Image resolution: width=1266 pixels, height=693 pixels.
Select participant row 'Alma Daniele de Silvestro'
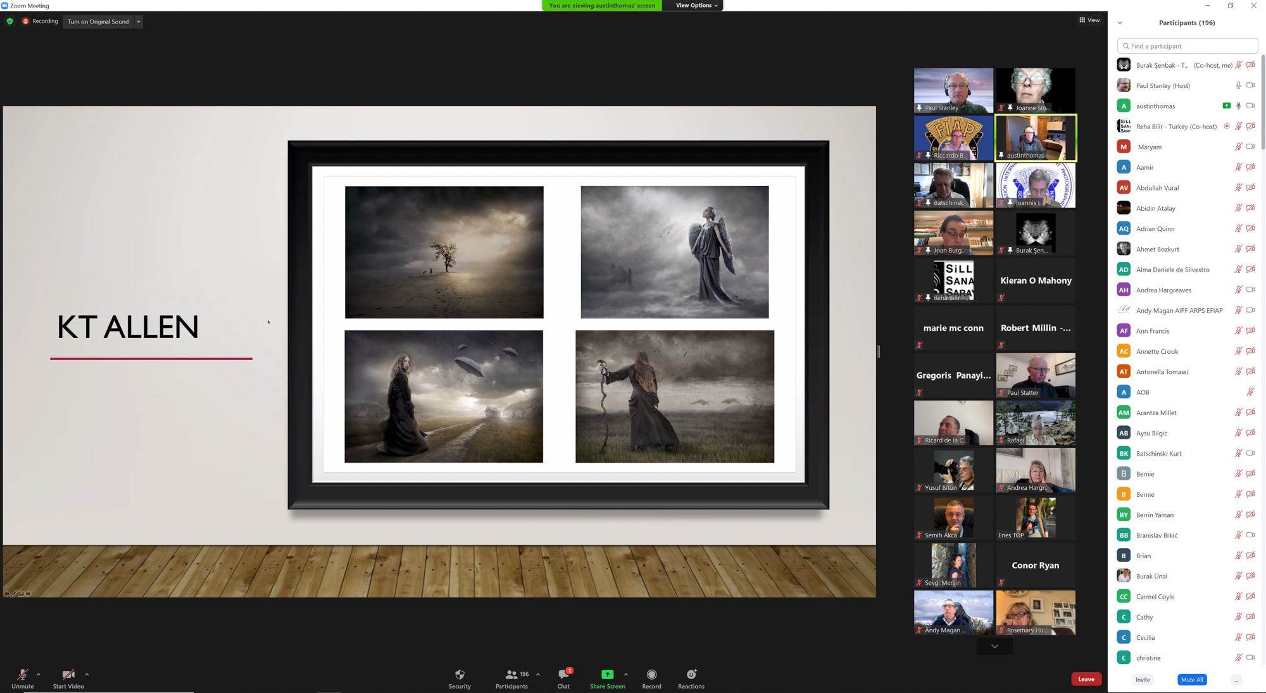1186,270
